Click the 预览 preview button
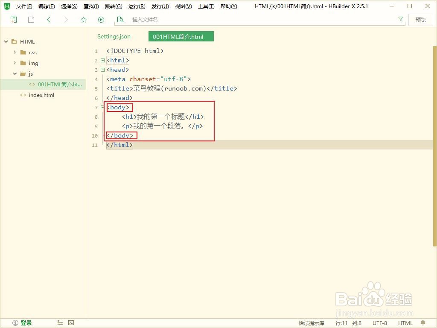Image resolution: width=437 pixels, height=328 pixels. click(x=420, y=20)
